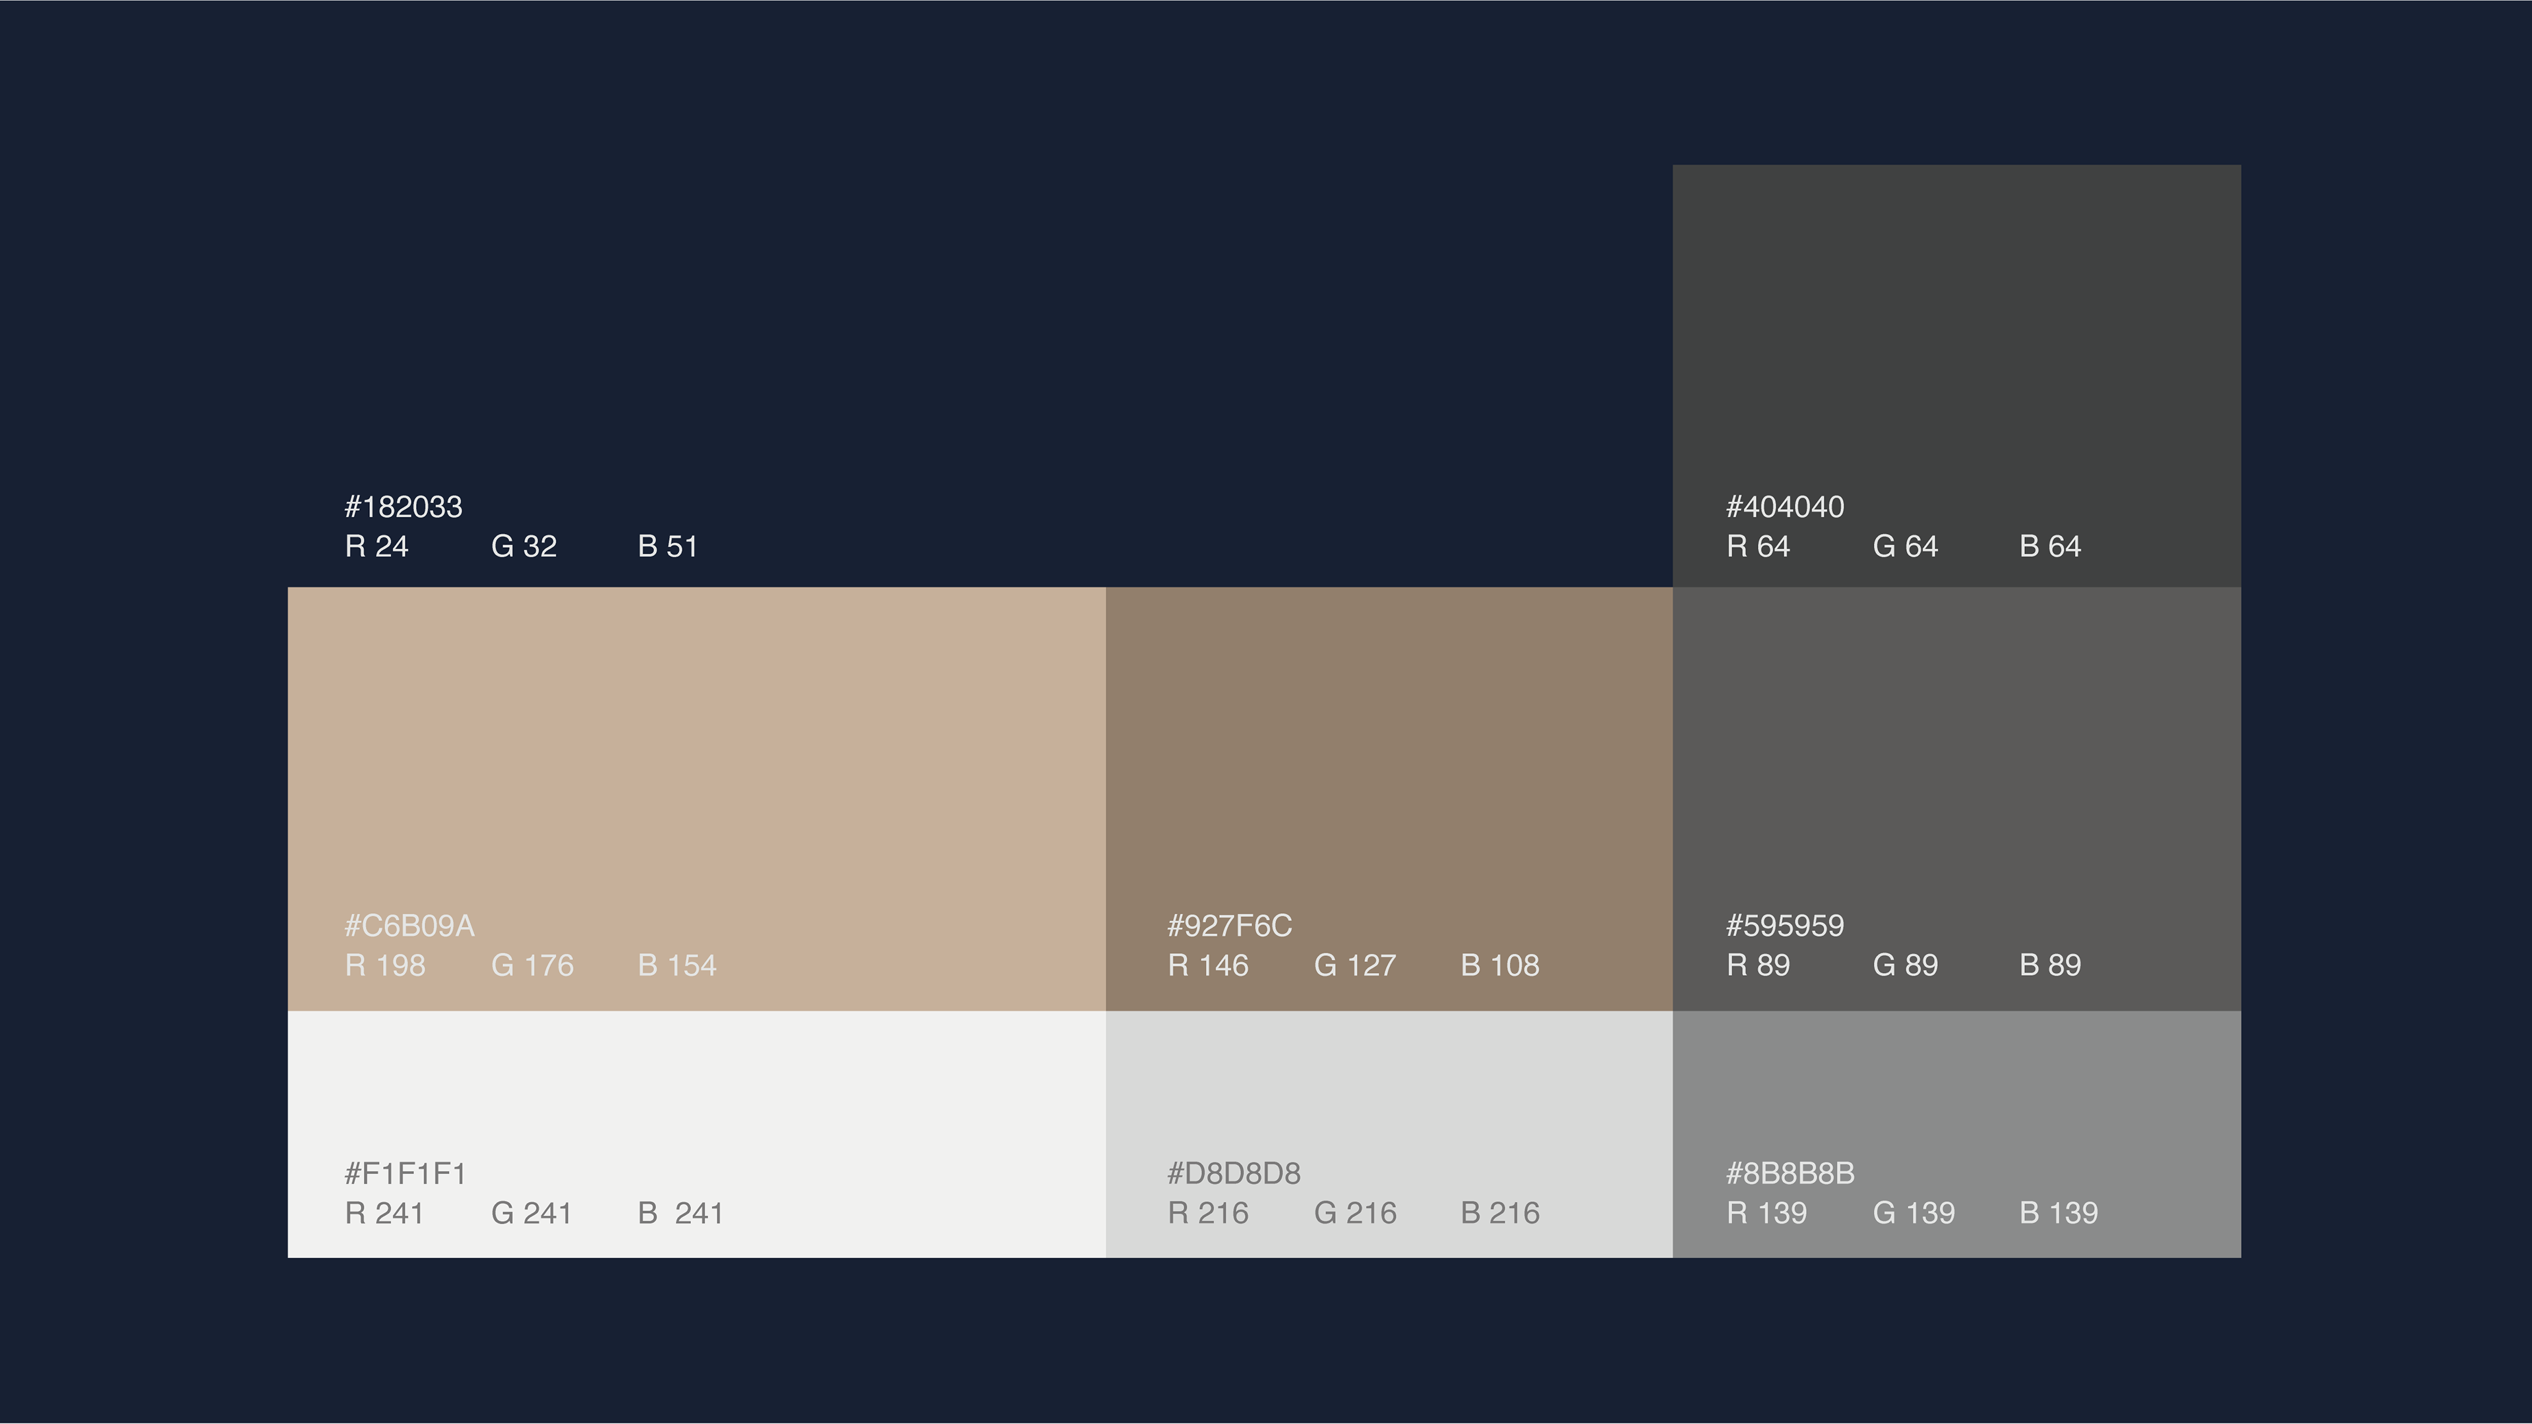This screenshot has width=2532, height=1424.
Task: Click the G 241 value
Action: (531, 1213)
